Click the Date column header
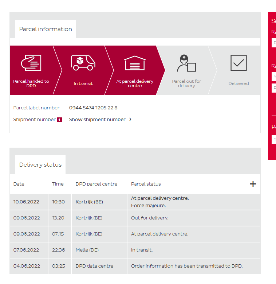This screenshot has height=284, width=276. [19, 184]
